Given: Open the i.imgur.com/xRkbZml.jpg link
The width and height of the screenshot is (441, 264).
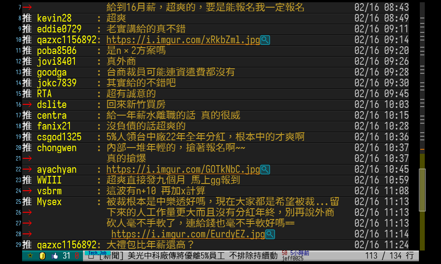Looking at the screenshot, I should [183, 40].
